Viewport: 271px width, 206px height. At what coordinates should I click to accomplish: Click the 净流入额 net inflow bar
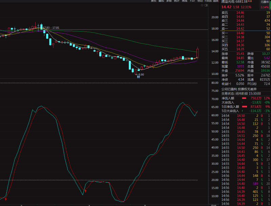[x=244, y=98]
